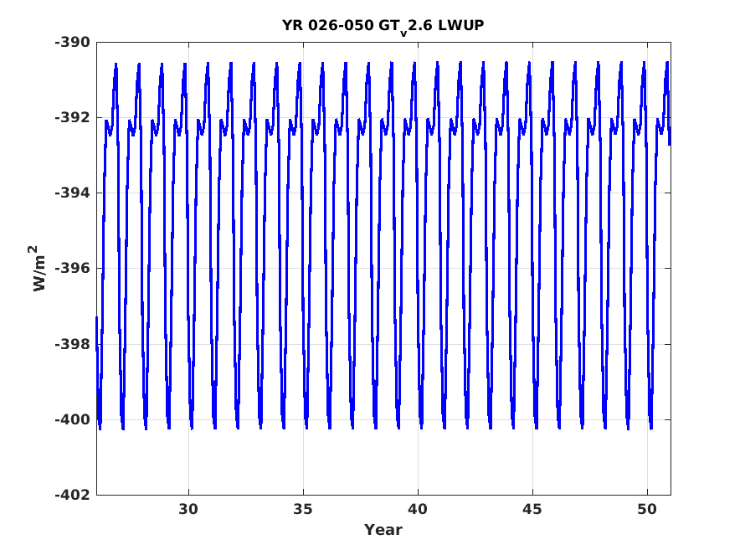Click the x-axis tick label 35
The image size is (740, 555).
pyautogui.click(x=303, y=509)
